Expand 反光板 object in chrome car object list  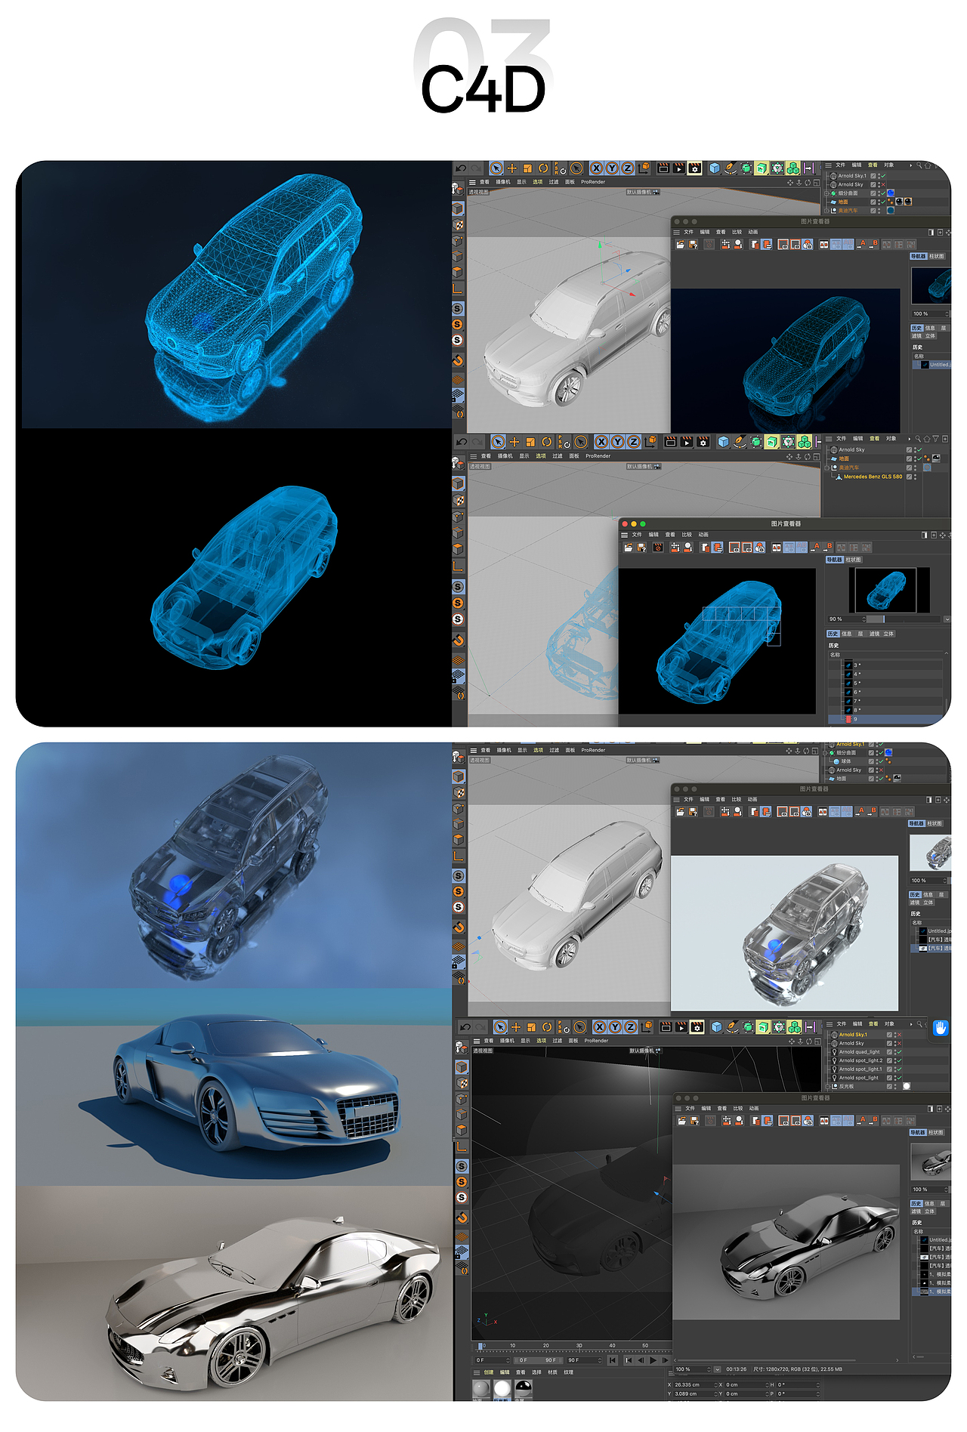tap(827, 1087)
